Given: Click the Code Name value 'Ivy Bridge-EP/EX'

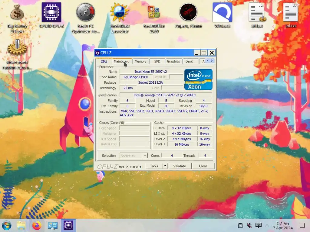Looking at the screenshot, I should click(x=136, y=77).
